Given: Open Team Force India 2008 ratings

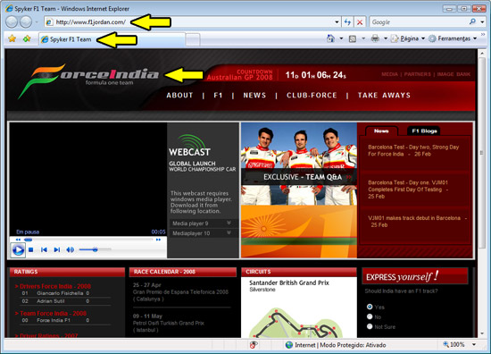Looking at the screenshot, I should 51,313.
